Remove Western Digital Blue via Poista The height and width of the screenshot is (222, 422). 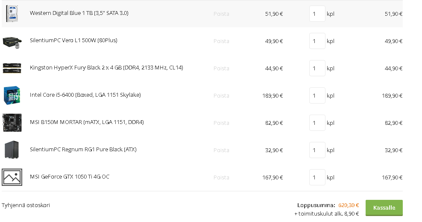pos(221,14)
